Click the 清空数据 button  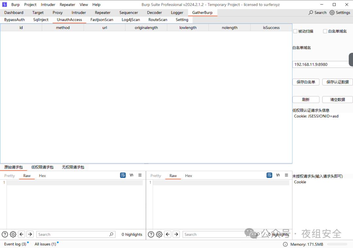pos(337,100)
